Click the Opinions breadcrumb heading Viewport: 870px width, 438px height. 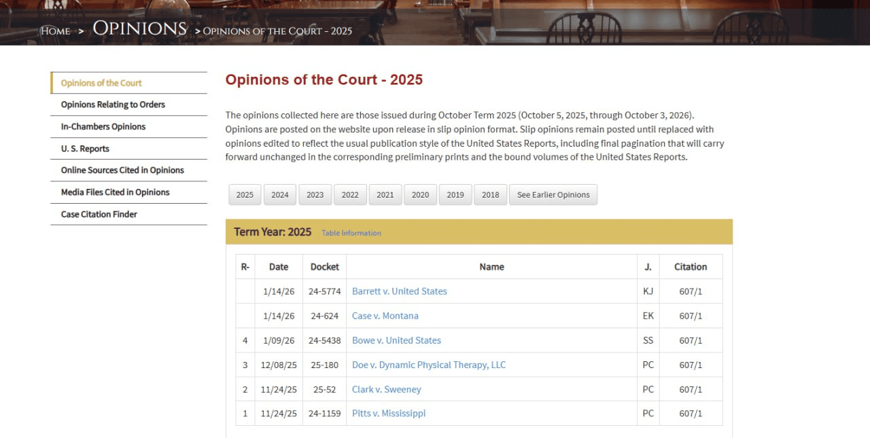[x=139, y=29]
